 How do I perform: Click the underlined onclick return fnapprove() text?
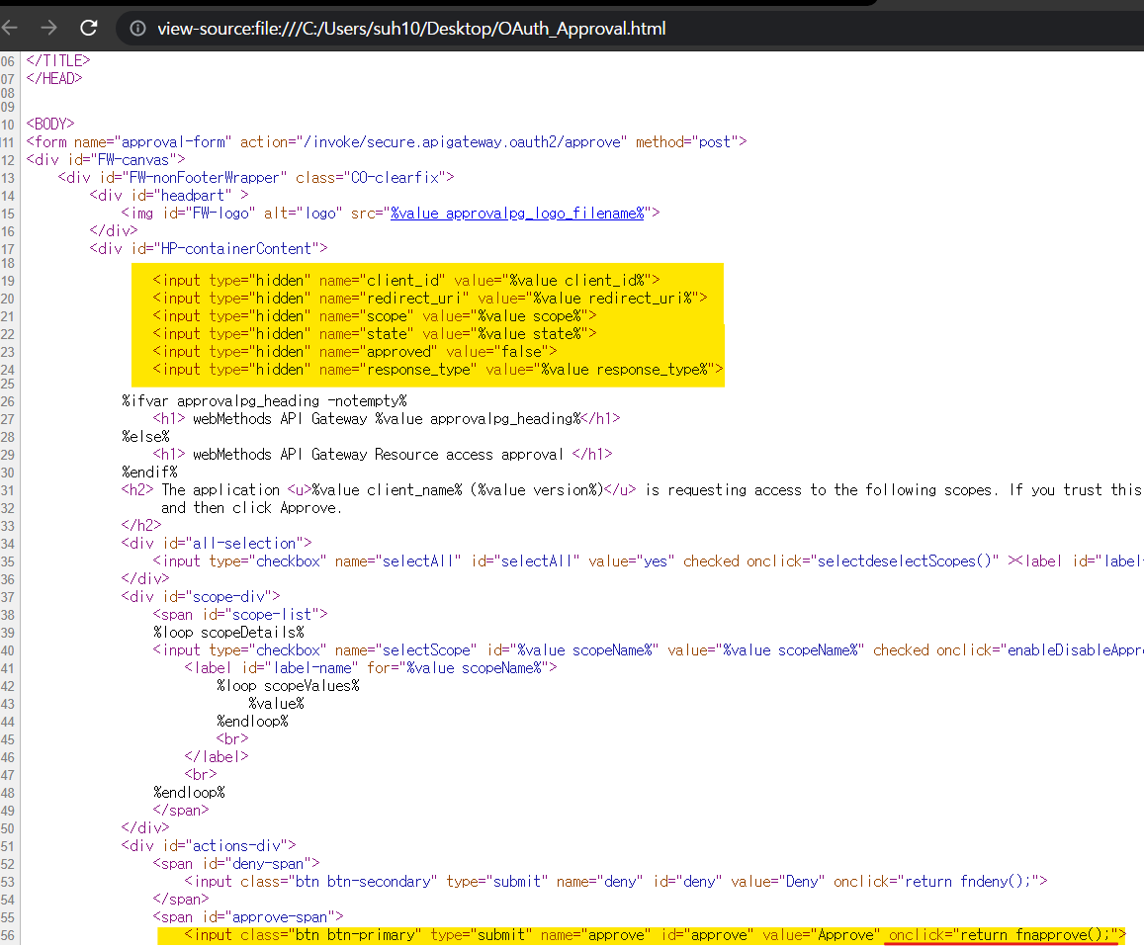(x=1003, y=935)
